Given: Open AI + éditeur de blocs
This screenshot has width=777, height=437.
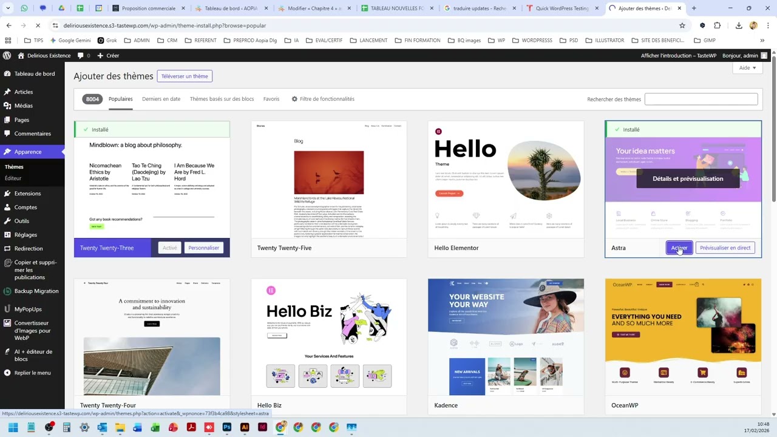Looking at the screenshot, I should tap(32, 355).
